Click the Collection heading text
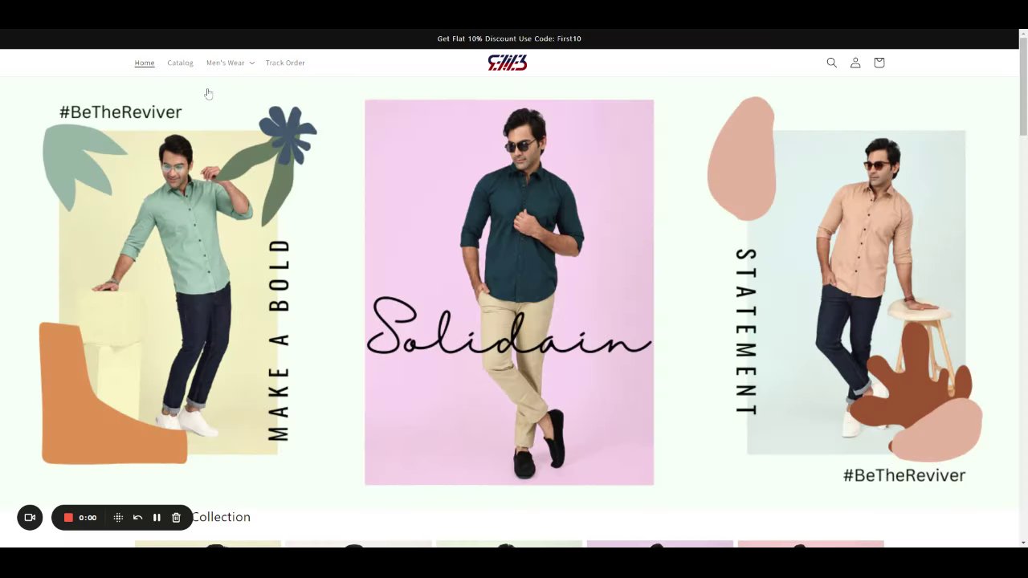This screenshot has width=1028, height=578. tap(221, 517)
